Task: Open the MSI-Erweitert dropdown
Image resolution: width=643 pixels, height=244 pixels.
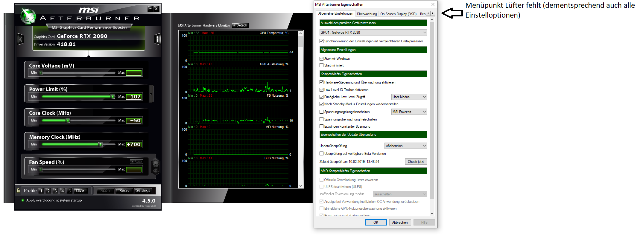Action: point(409,112)
